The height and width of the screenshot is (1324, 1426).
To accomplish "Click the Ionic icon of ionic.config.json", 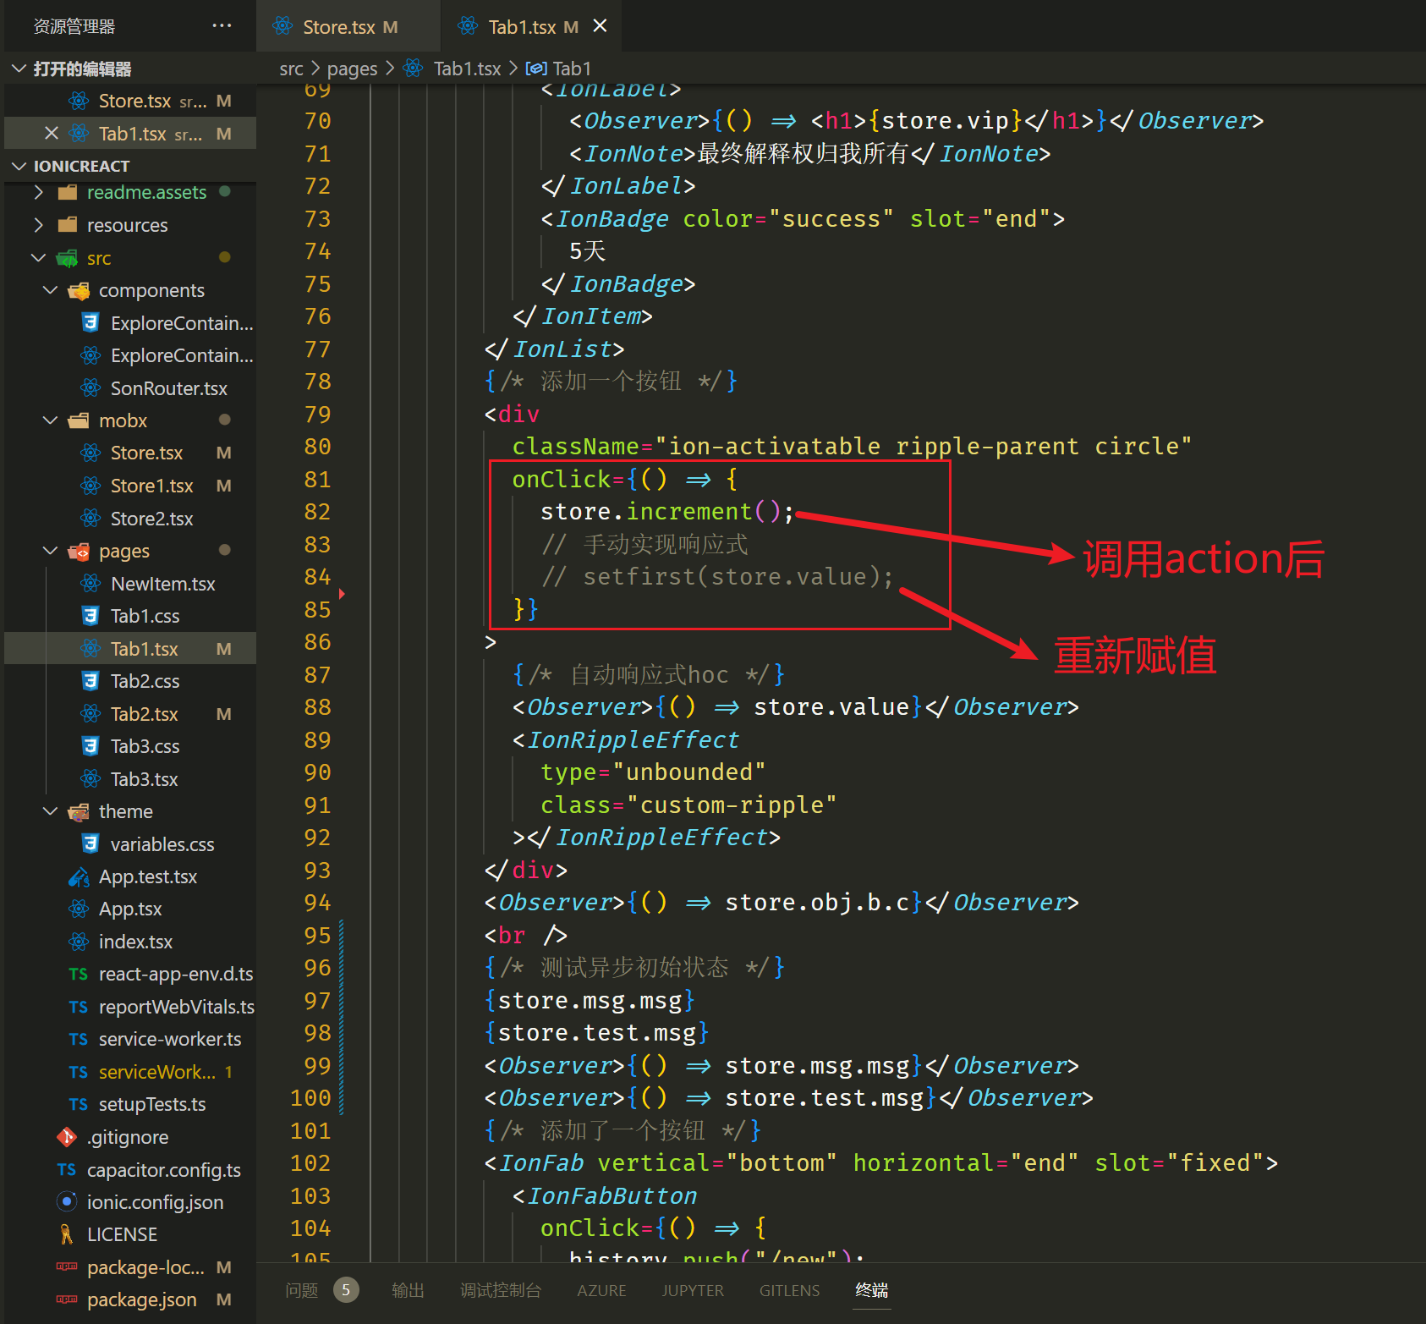I will 67,1202.
